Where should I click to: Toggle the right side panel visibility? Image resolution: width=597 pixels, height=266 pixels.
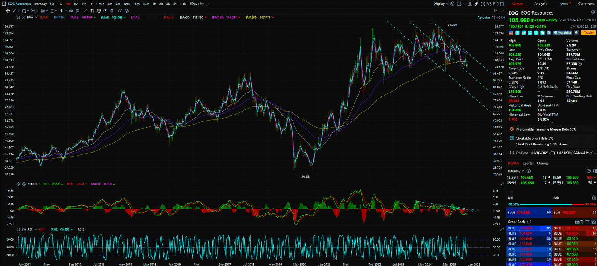[x=502, y=4]
